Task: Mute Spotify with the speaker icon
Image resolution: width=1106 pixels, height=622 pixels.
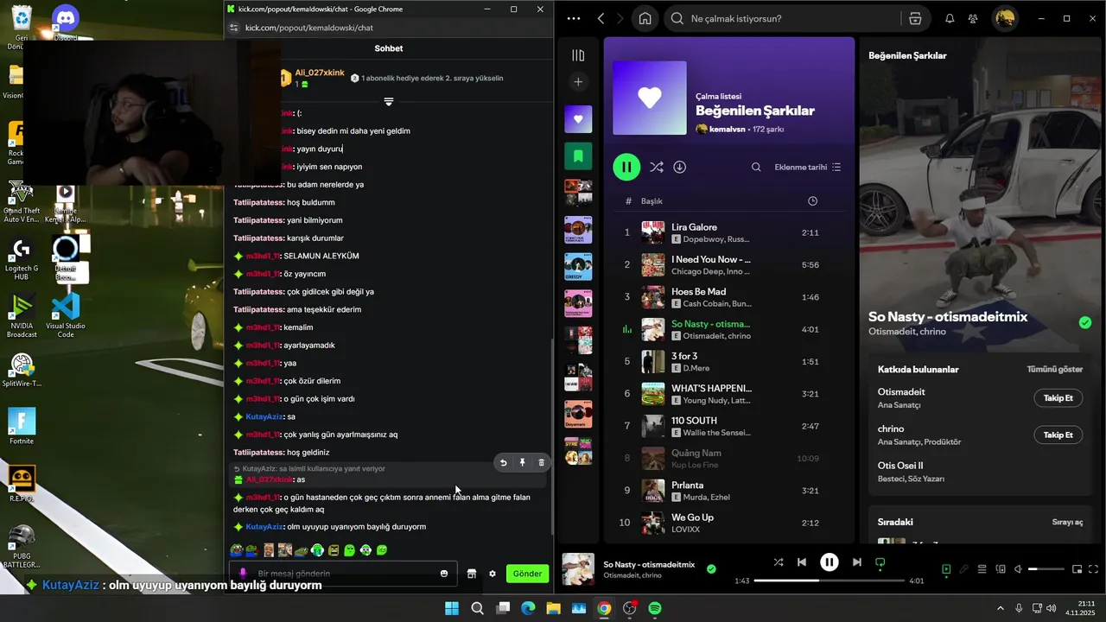Action: (x=1018, y=569)
